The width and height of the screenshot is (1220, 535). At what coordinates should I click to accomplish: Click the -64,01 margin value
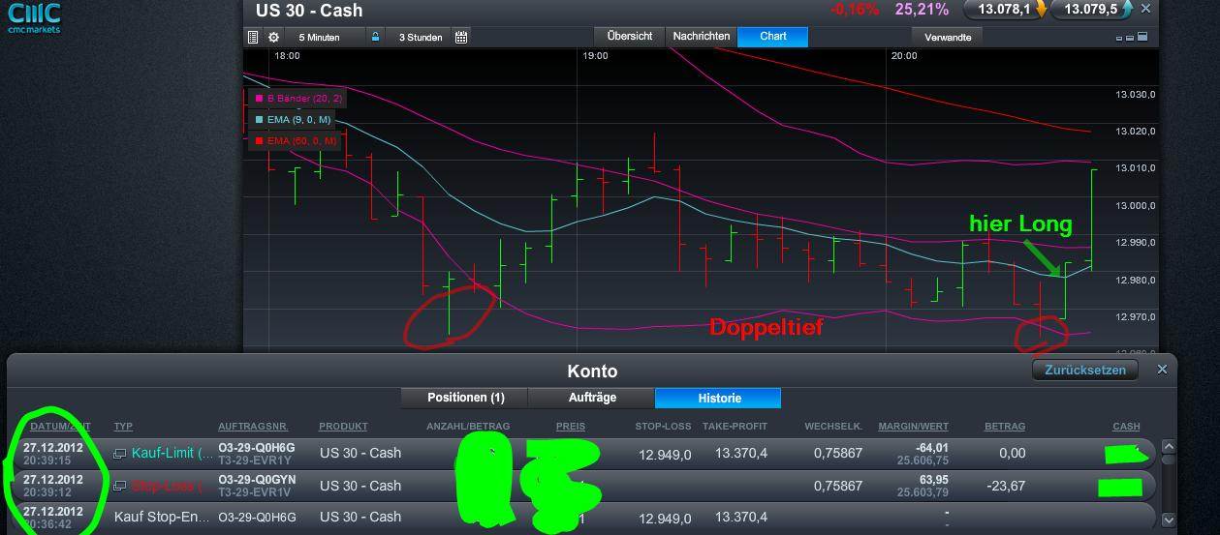pos(930,447)
